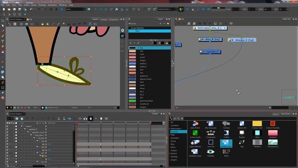Select the Rigging tool in Tools toolbar
Viewport: 298px width, 168px height.
pos(3,83)
